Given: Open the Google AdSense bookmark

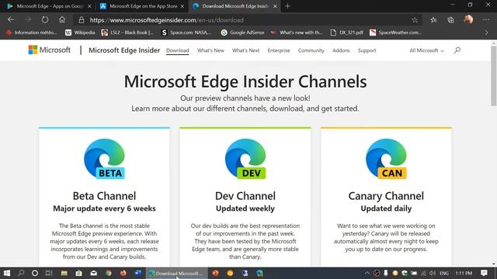Looking at the screenshot, I should point(242,33).
